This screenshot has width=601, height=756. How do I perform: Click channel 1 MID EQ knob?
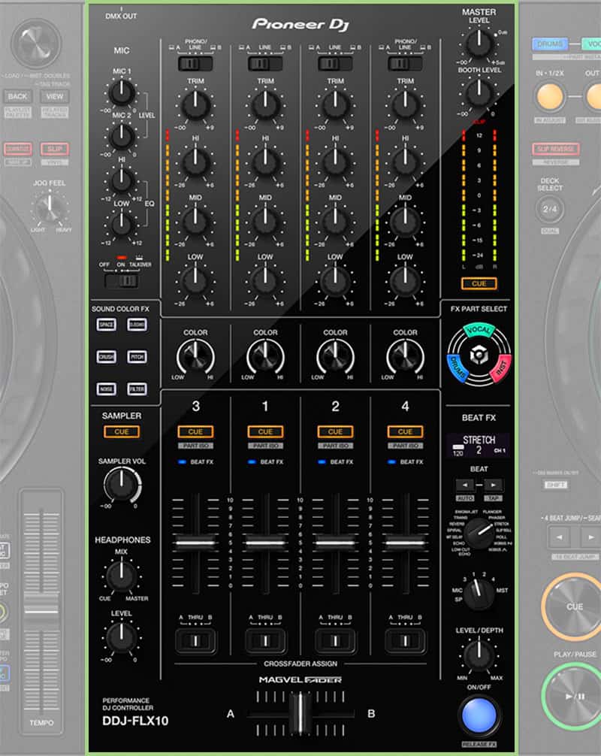point(265,222)
